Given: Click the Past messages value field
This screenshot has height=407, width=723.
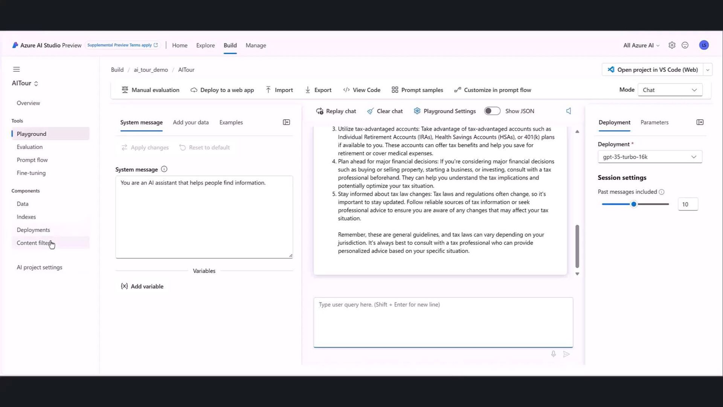Looking at the screenshot, I should tap(688, 204).
